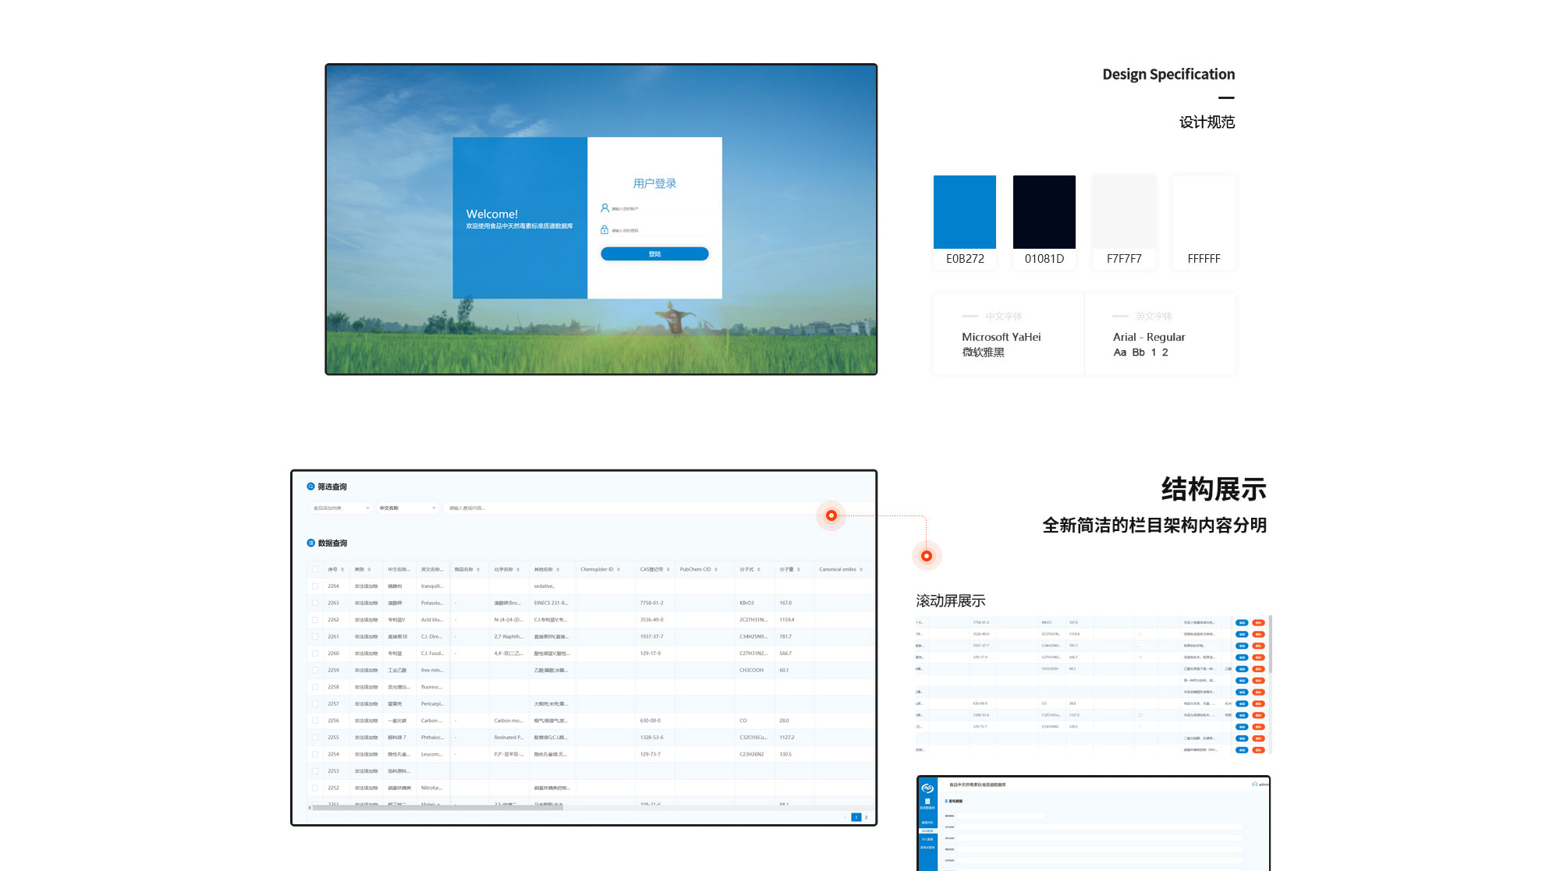Viewport: 1560px width, 871px height.
Task: Check the checkbox for row 2264
Action: (315, 586)
